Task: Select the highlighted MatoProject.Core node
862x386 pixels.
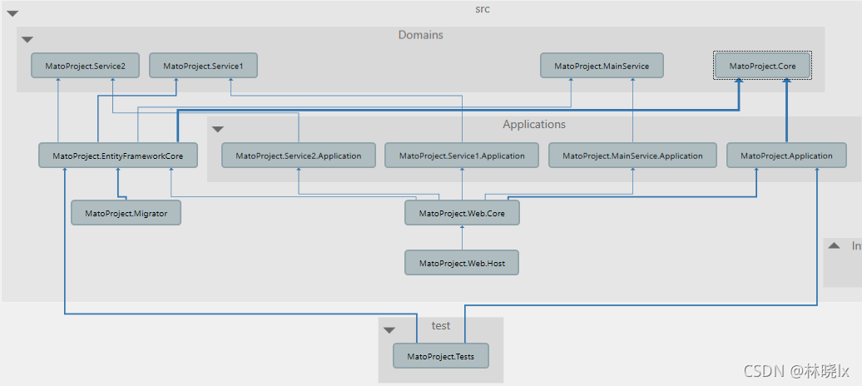Action: point(762,66)
